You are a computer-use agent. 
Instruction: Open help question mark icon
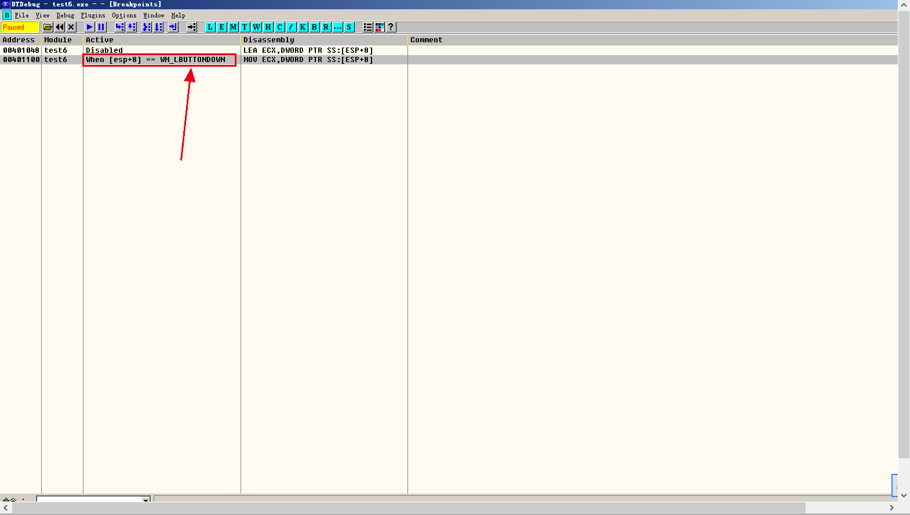pyautogui.click(x=391, y=27)
